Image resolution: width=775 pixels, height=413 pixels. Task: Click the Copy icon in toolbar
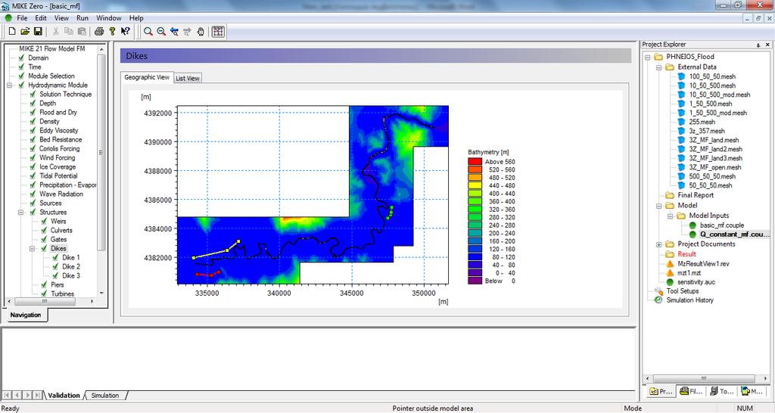tap(69, 31)
